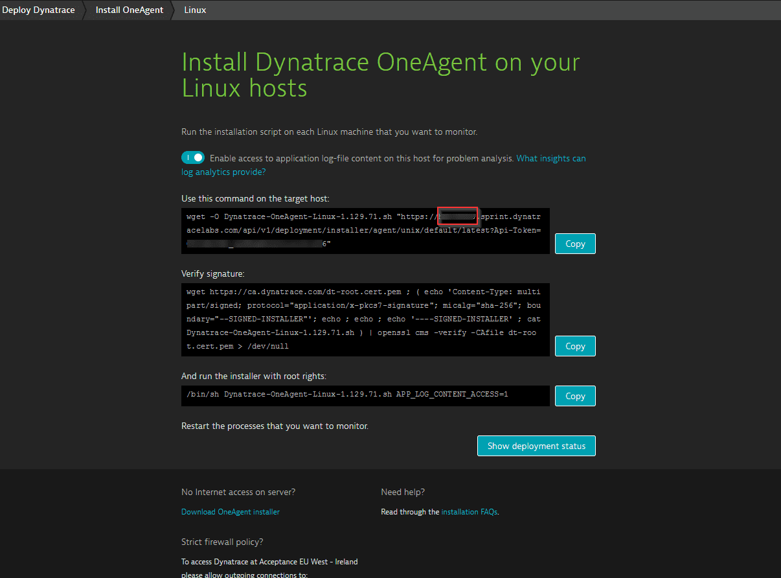The height and width of the screenshot is (578, 781).
Task: Open the installation FAQs link
Action: tap(470, 512)
